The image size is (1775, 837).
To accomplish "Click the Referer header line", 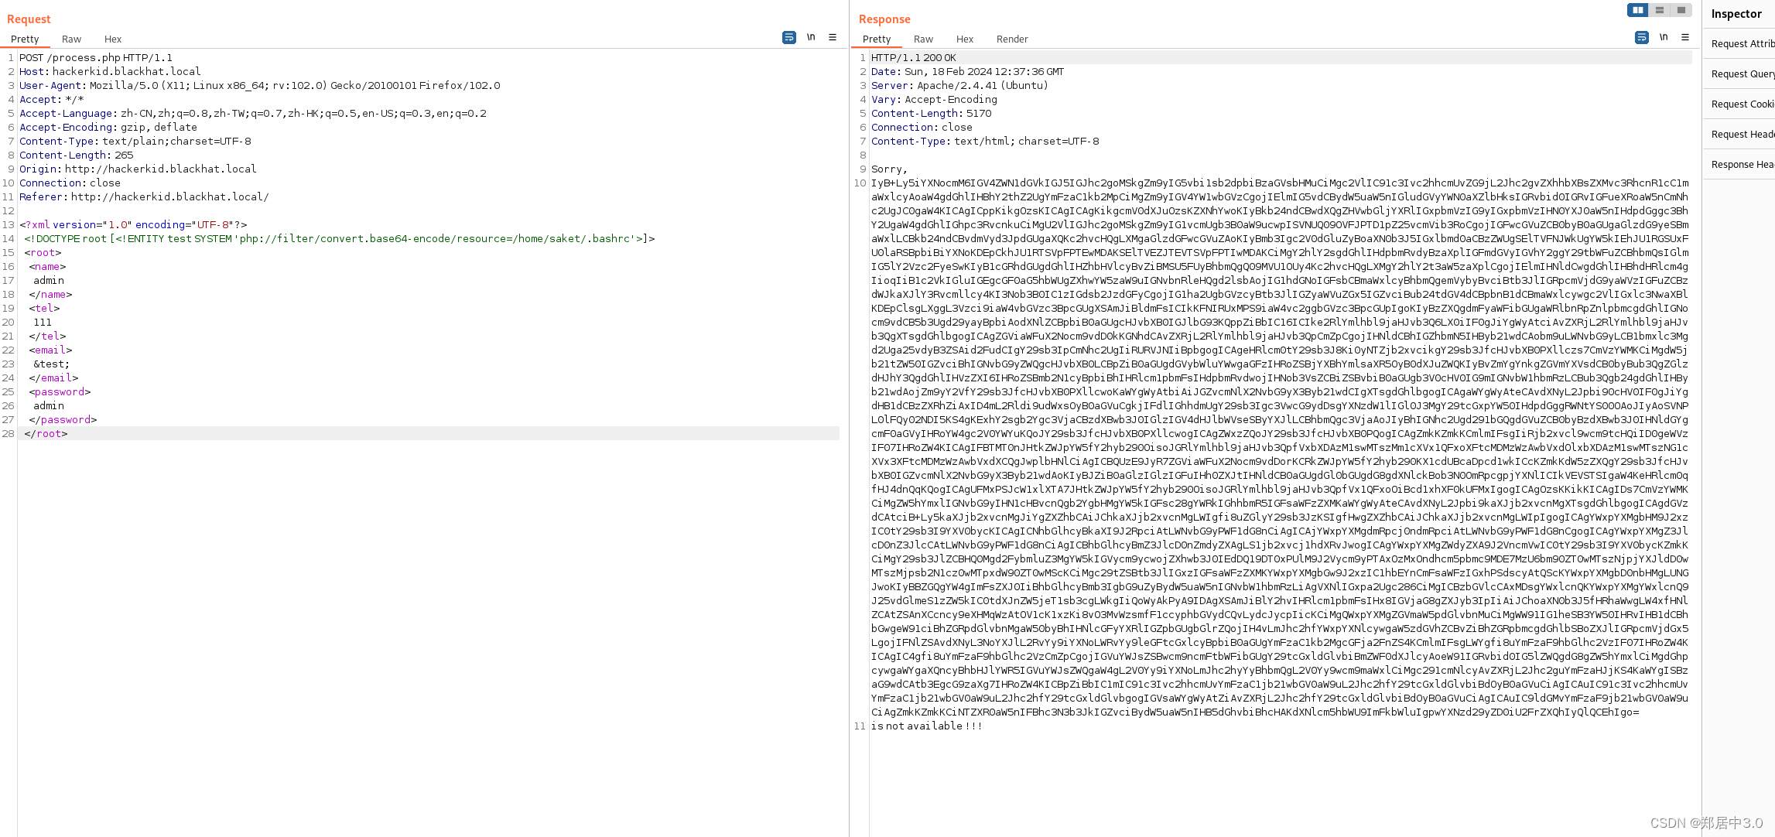I will pyautogui.click(x=144, y=196).
